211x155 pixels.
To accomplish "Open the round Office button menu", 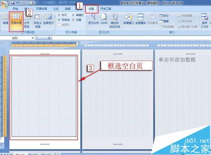I will pyautogui.click(x=4, y=5).
